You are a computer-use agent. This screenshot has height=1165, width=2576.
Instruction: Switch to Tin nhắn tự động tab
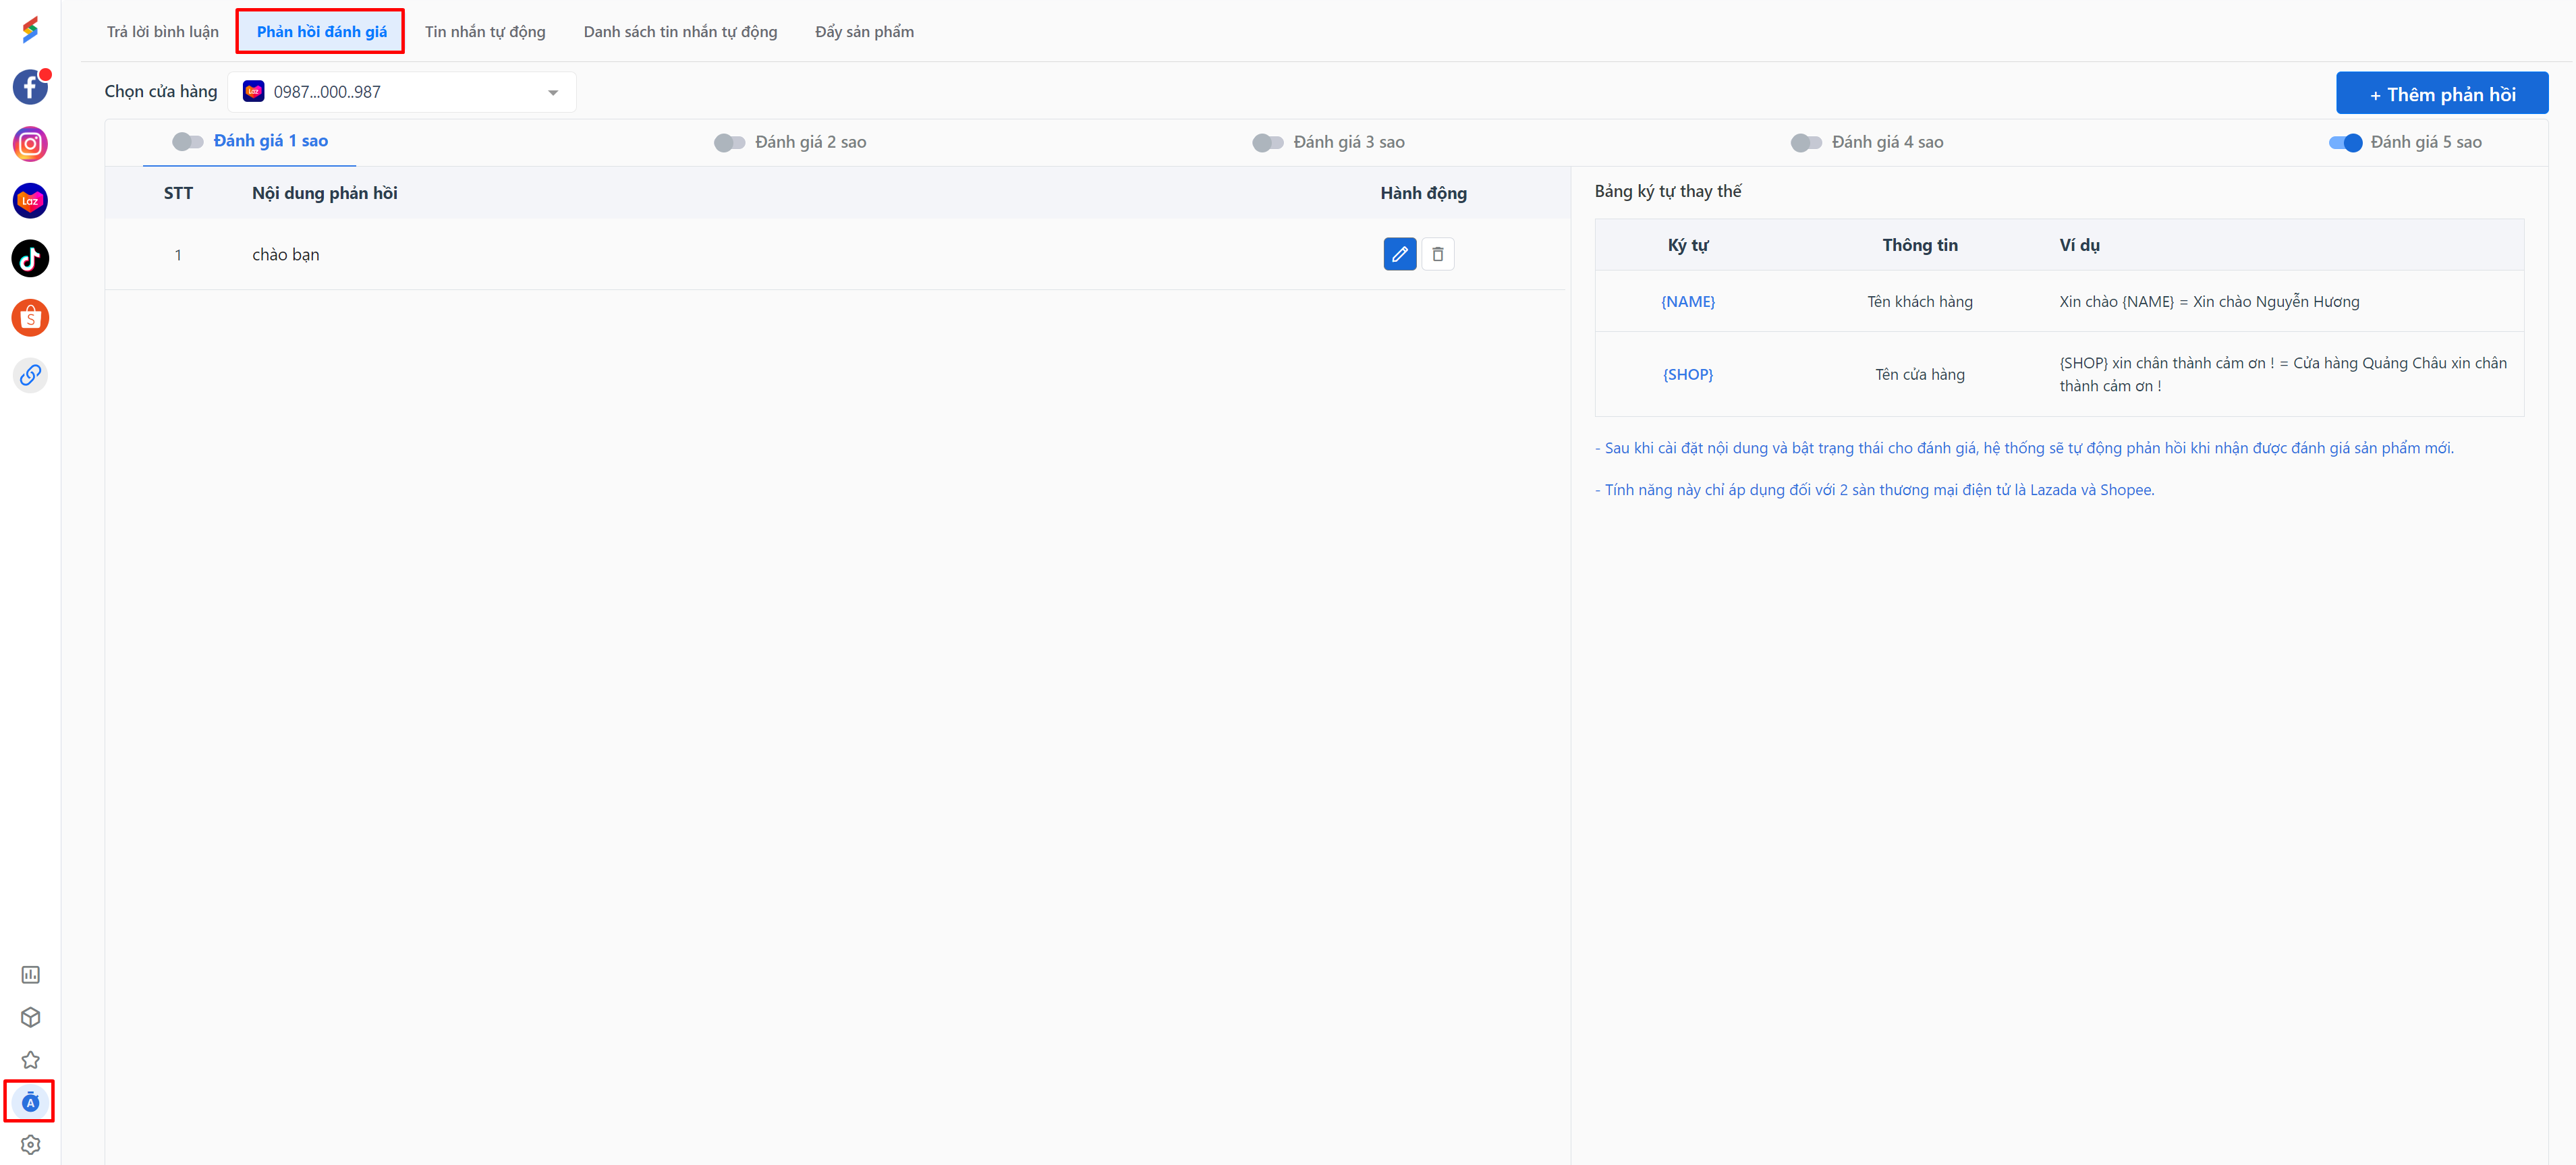pyautogui.click(x=485, y=32)
